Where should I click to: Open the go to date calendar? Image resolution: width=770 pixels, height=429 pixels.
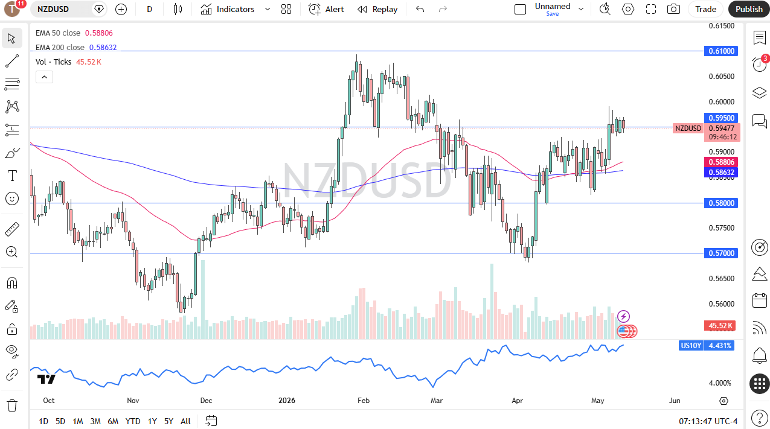pyautogui.click(x=211, y=421)
